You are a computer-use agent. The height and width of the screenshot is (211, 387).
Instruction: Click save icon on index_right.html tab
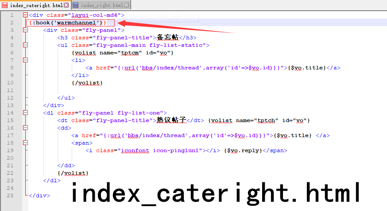tap(76, 5)
